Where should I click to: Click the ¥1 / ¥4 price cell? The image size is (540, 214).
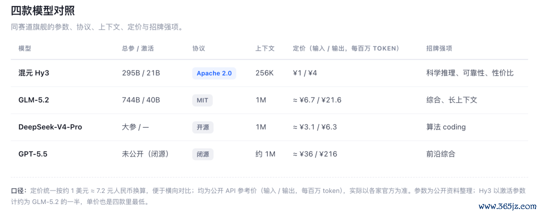point(305,73)
